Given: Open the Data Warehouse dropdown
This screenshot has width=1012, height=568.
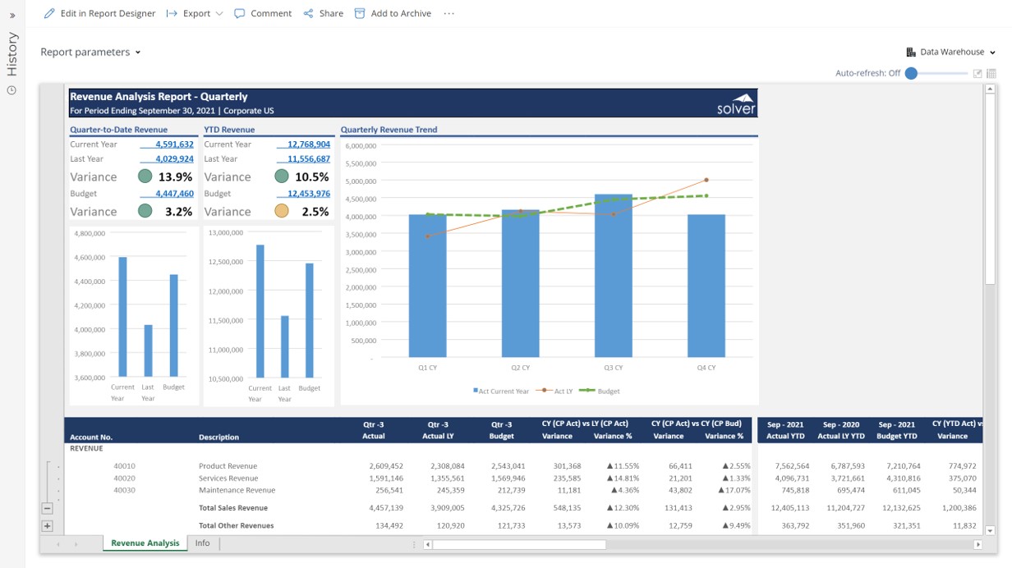Looking at the screenshot, I should point(951,53).
